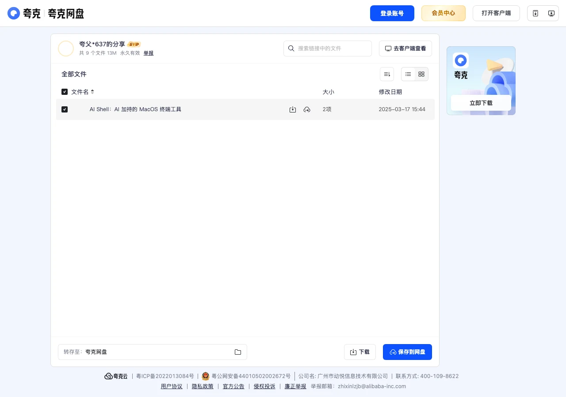This screenshot has height=397, width=566.
Task: Click the 打开客户端 button
Action: pos(496,13)
